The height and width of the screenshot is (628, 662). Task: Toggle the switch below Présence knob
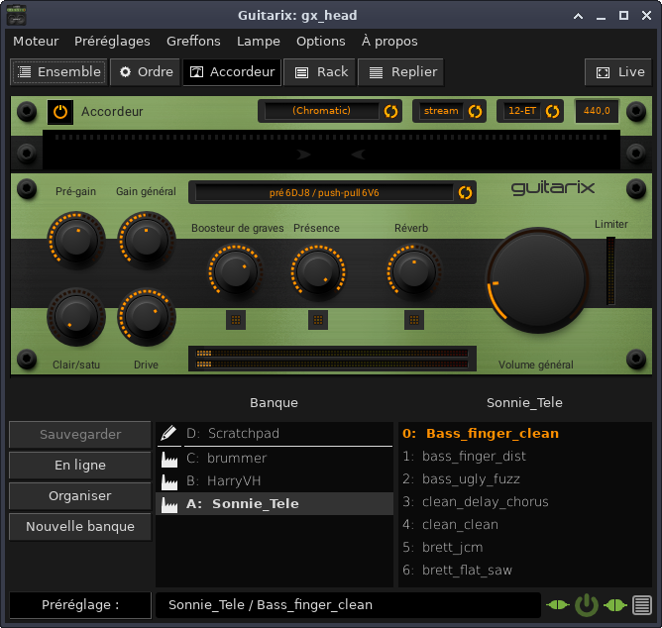click(318, 319)
